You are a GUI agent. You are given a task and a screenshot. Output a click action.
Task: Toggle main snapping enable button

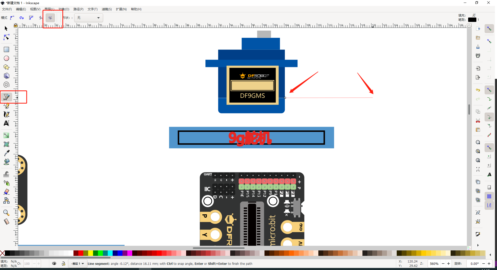tap(489, 29)
